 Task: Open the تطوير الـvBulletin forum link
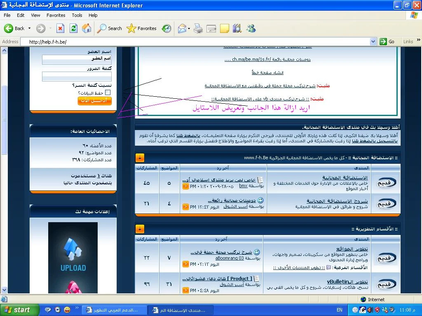pos(347,281)
